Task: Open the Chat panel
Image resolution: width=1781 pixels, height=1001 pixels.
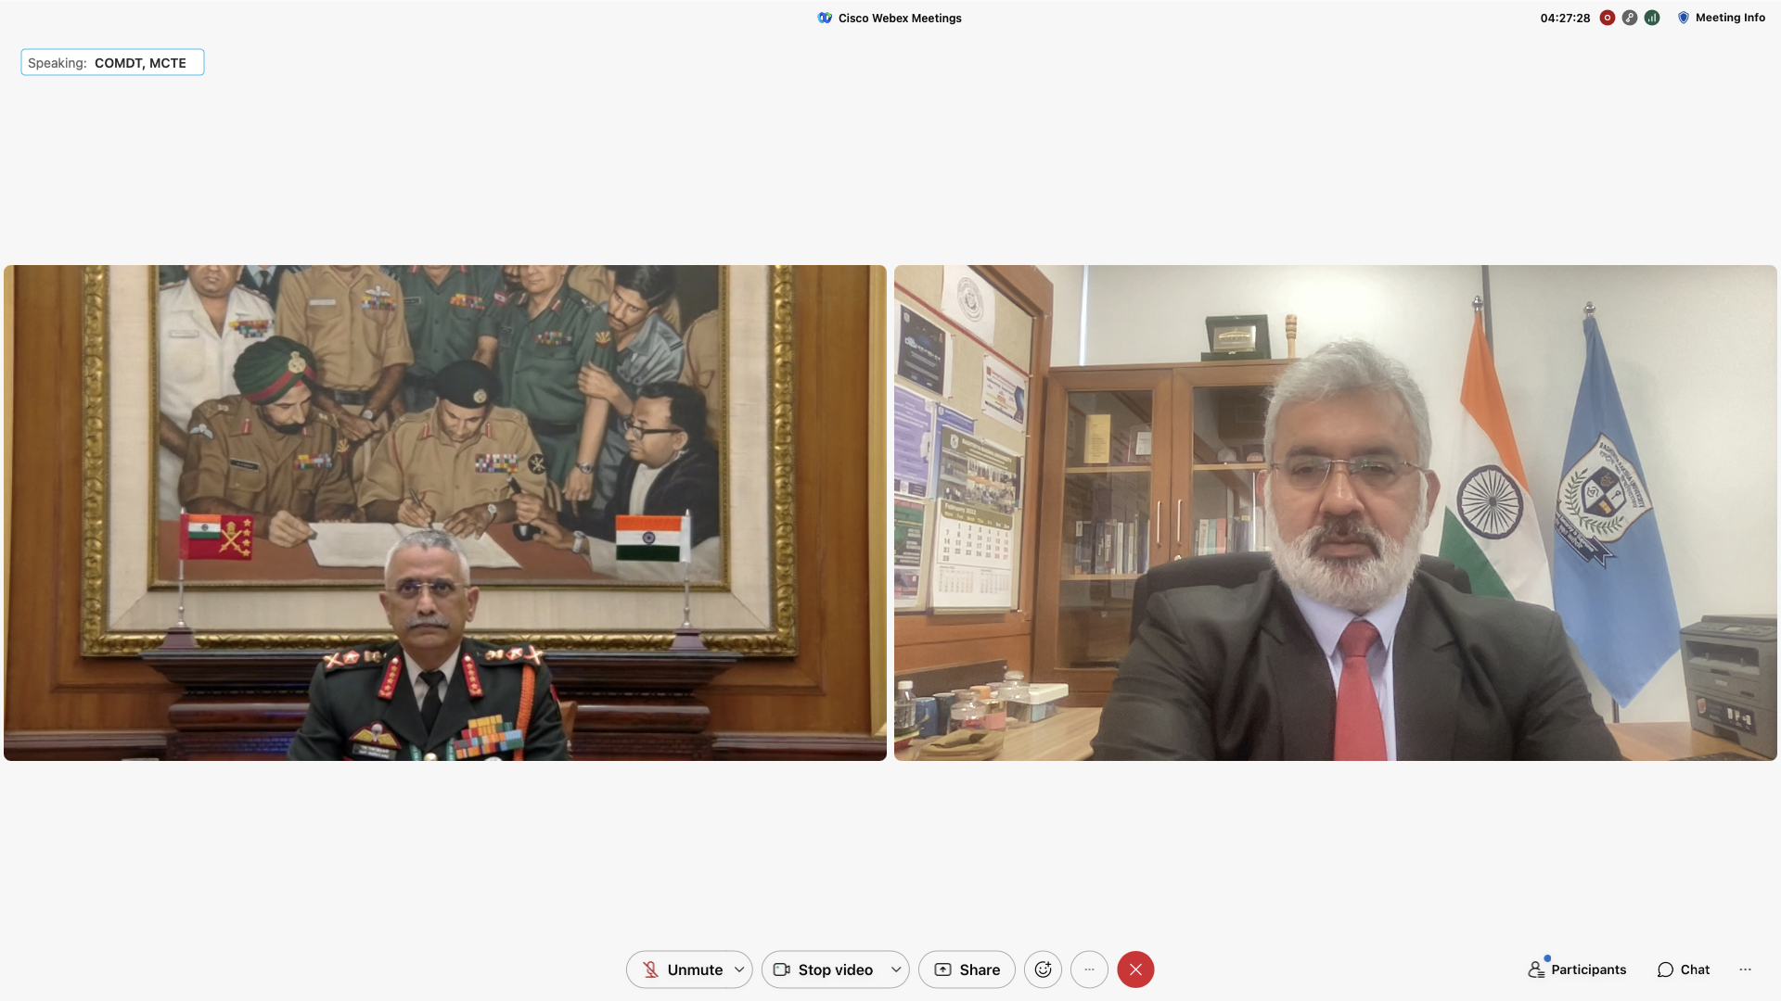Action: tap(1684, 969)
